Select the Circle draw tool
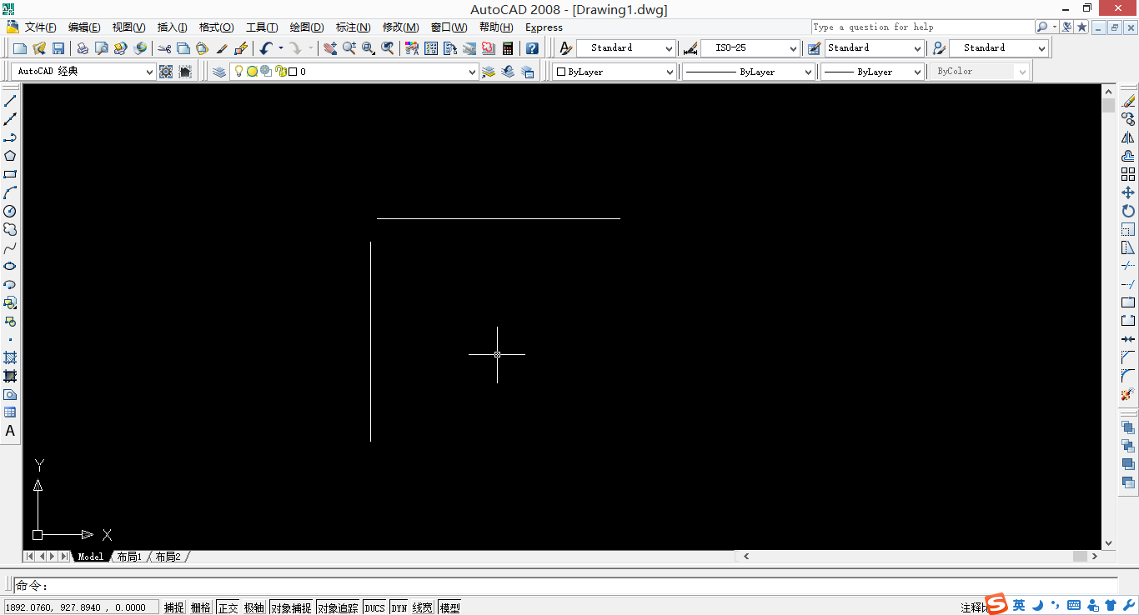 click(10, 211)
